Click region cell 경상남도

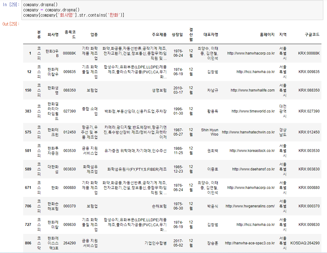pyautogui.click(x=283, y=132)
